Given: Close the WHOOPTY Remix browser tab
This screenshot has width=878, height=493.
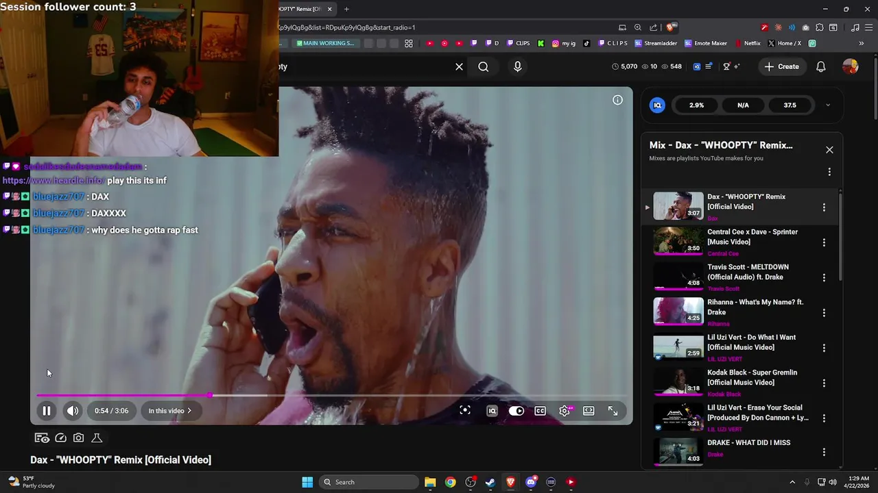Looking at the screenshot, I should [x=330, y=9].
